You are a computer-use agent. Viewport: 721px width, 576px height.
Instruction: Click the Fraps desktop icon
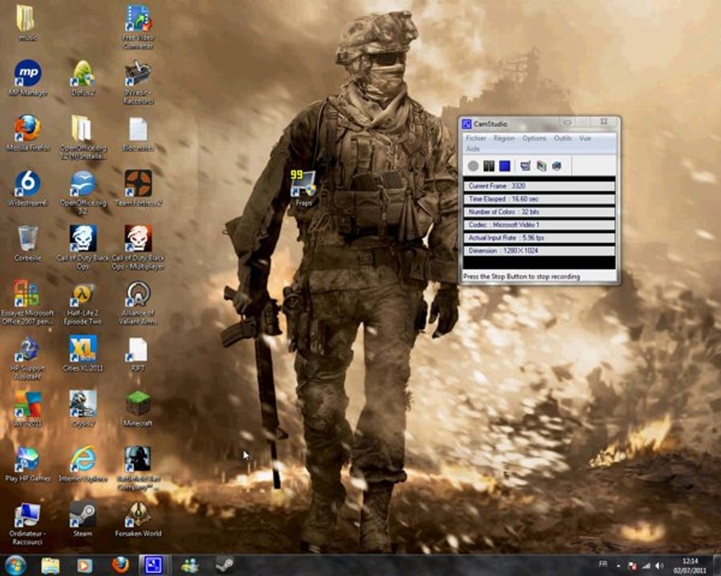point(304,188)
